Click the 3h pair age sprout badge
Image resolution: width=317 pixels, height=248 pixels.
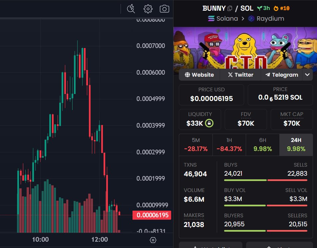(263, 8)
